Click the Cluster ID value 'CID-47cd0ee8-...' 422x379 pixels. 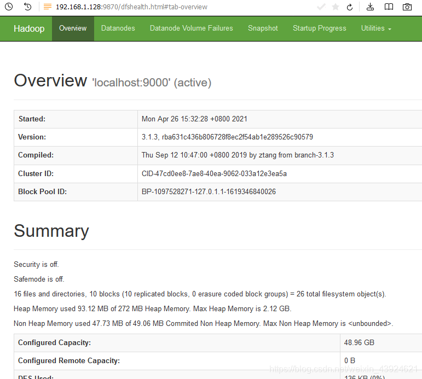214,173
